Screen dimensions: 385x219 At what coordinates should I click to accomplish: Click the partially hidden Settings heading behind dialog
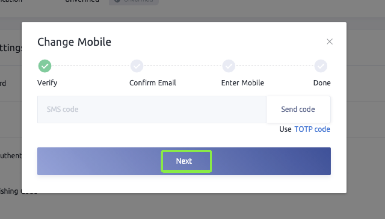(11, 48)
